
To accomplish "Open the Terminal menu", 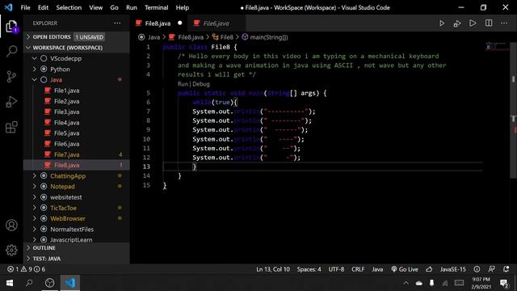I will (x=156, y=7).
